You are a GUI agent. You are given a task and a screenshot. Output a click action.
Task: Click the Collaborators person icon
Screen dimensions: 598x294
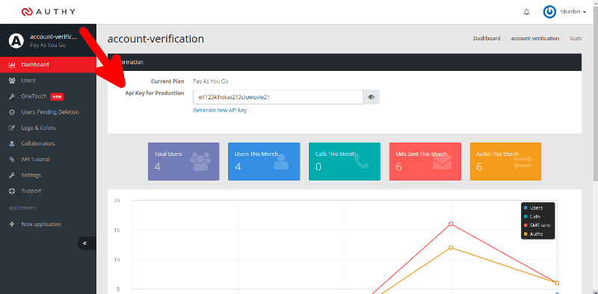[x=12, y=143]
